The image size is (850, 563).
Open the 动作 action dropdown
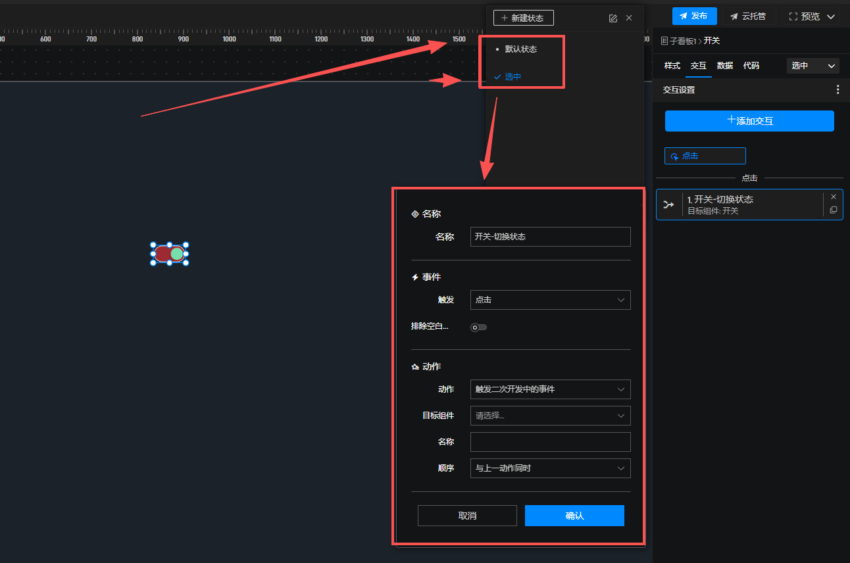pyautogui.click(x=550, y=389)
